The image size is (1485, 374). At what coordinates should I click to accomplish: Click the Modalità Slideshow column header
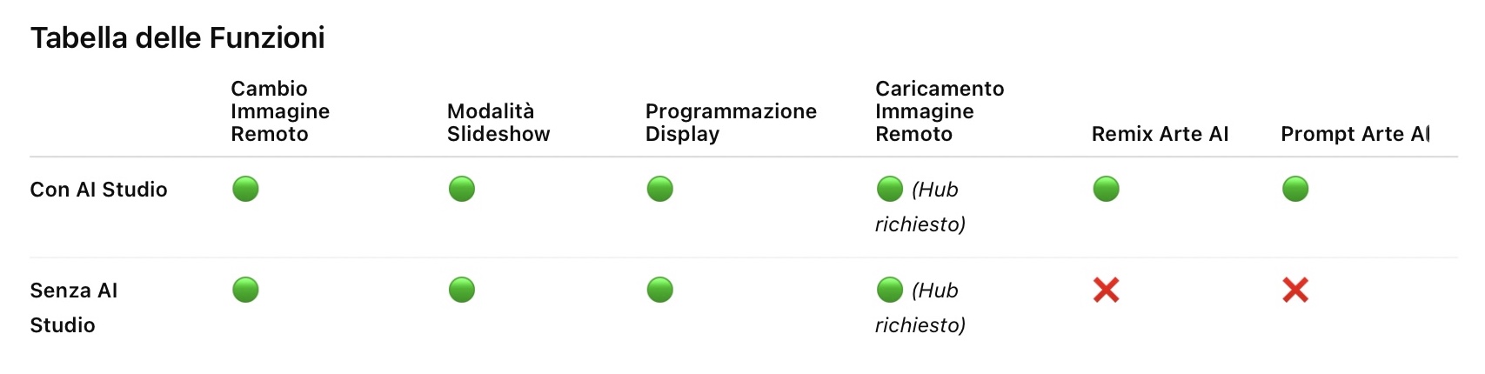click(x=498, y=123)
